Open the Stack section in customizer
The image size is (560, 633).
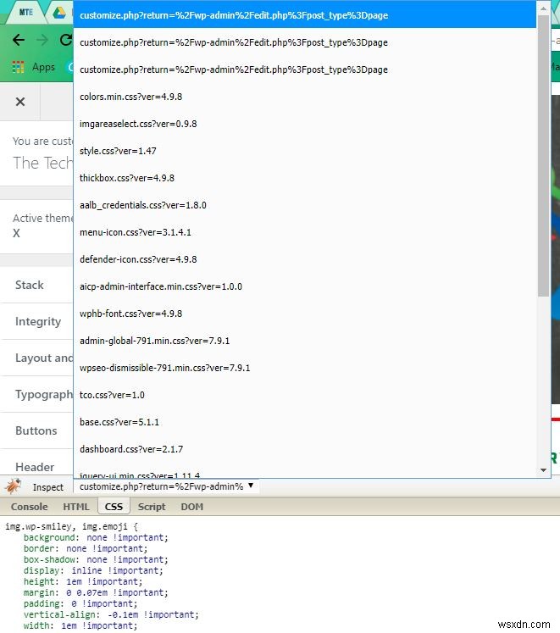(30, 285)
